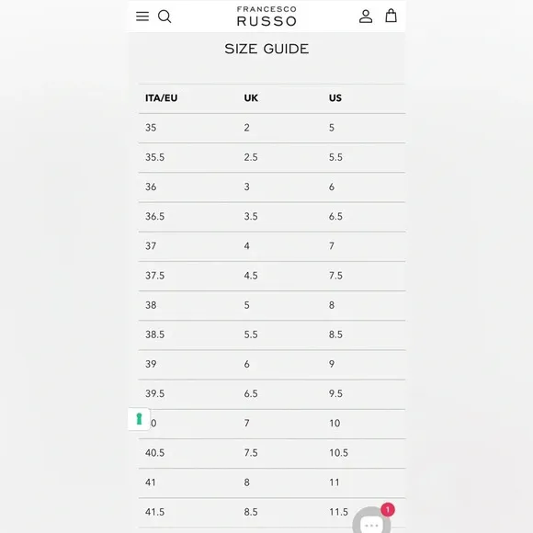Open the chat bubble widget
533x533 pixels.
pyautogui.click(x=371, y=521)
